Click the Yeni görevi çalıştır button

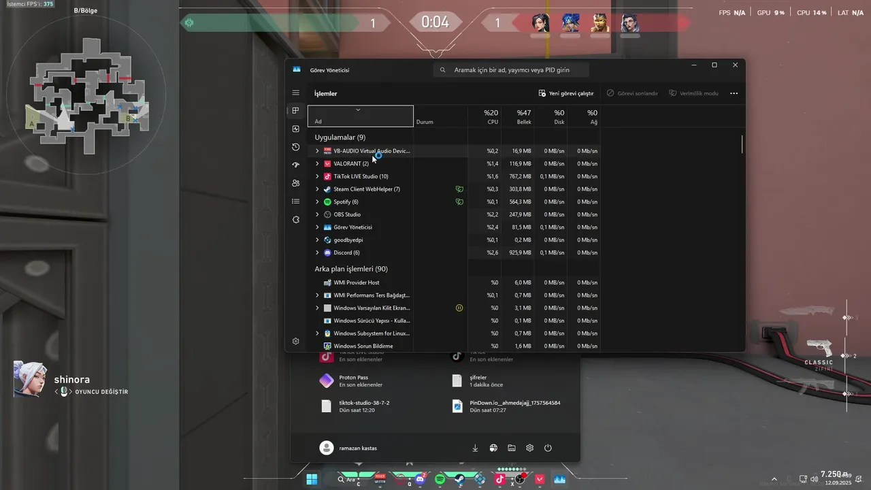click(x=566, y=93)
